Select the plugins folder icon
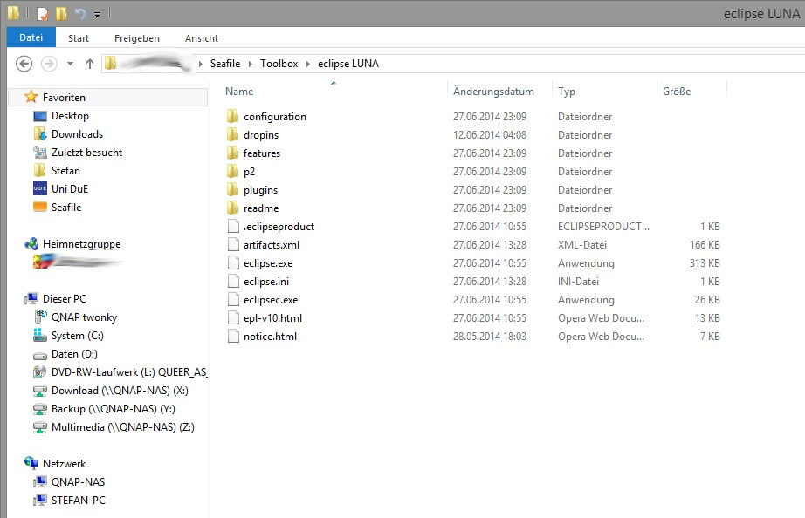Viewport: 805px width, 518px height. coord(232,190)
